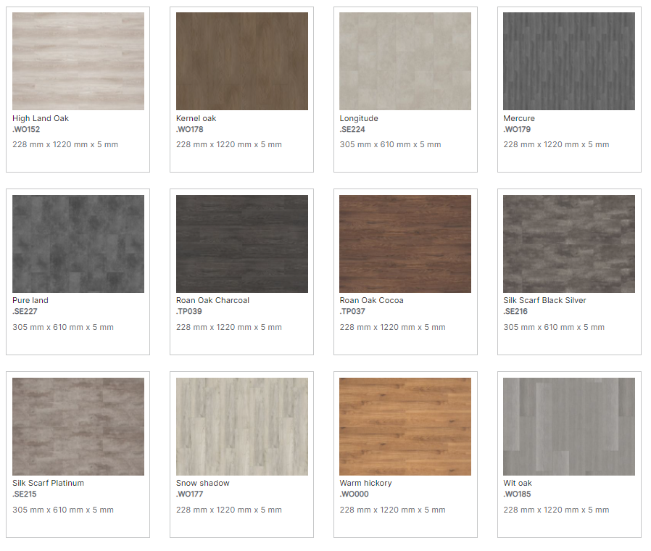Click the Roan Oak Cocoa product name

[372, 300]
